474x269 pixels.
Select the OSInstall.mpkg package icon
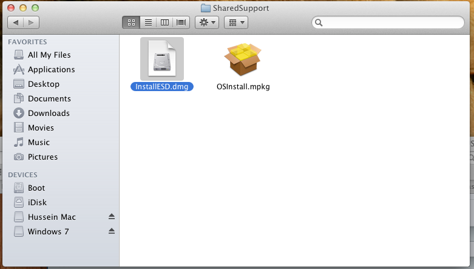pyautogui.click(x=243, y=60)
